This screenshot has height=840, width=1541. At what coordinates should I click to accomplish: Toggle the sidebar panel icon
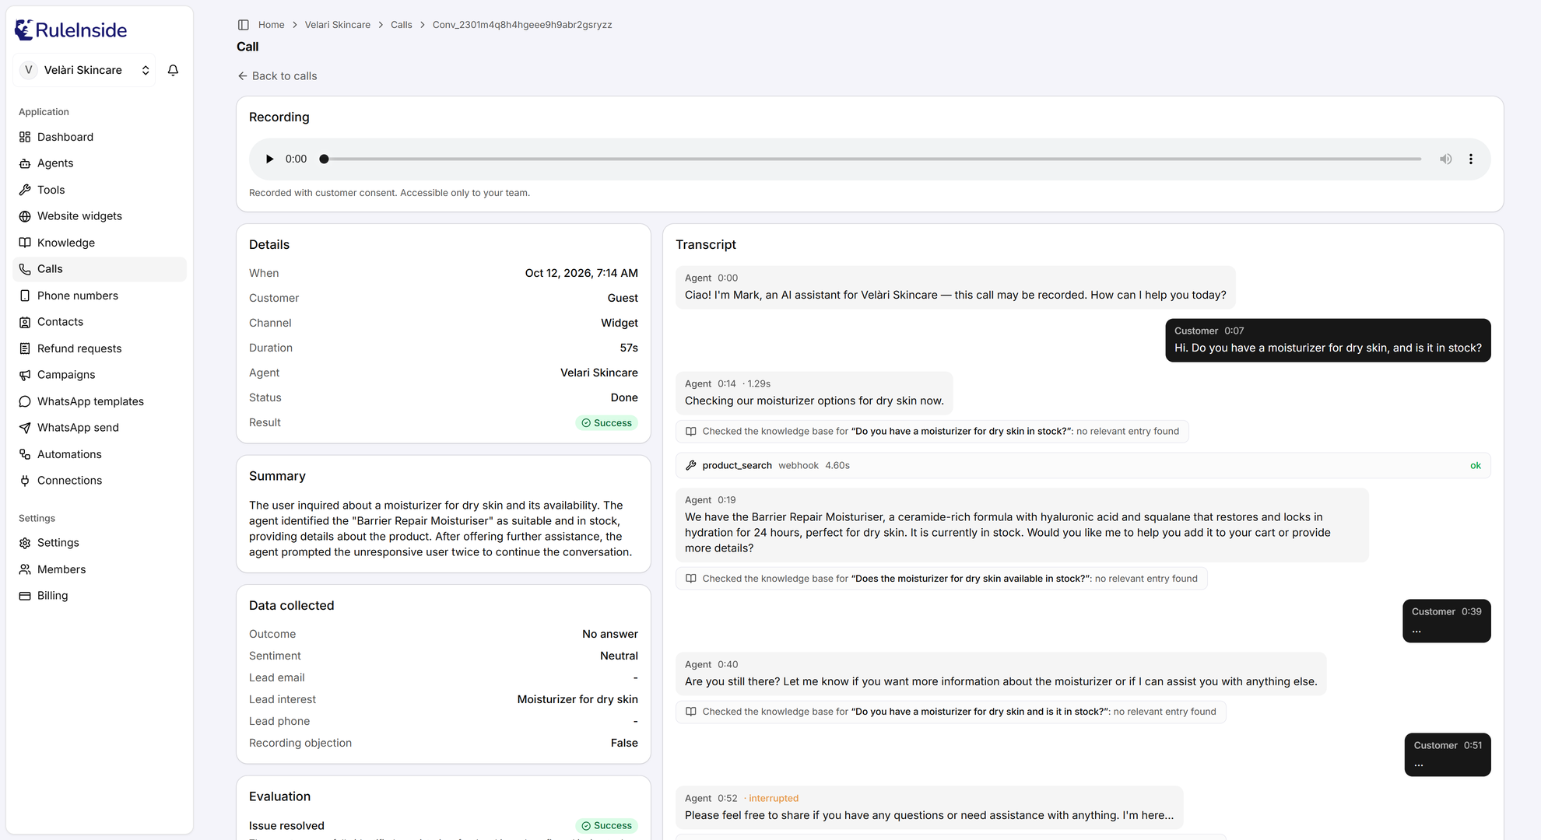(x=244, y=25)
